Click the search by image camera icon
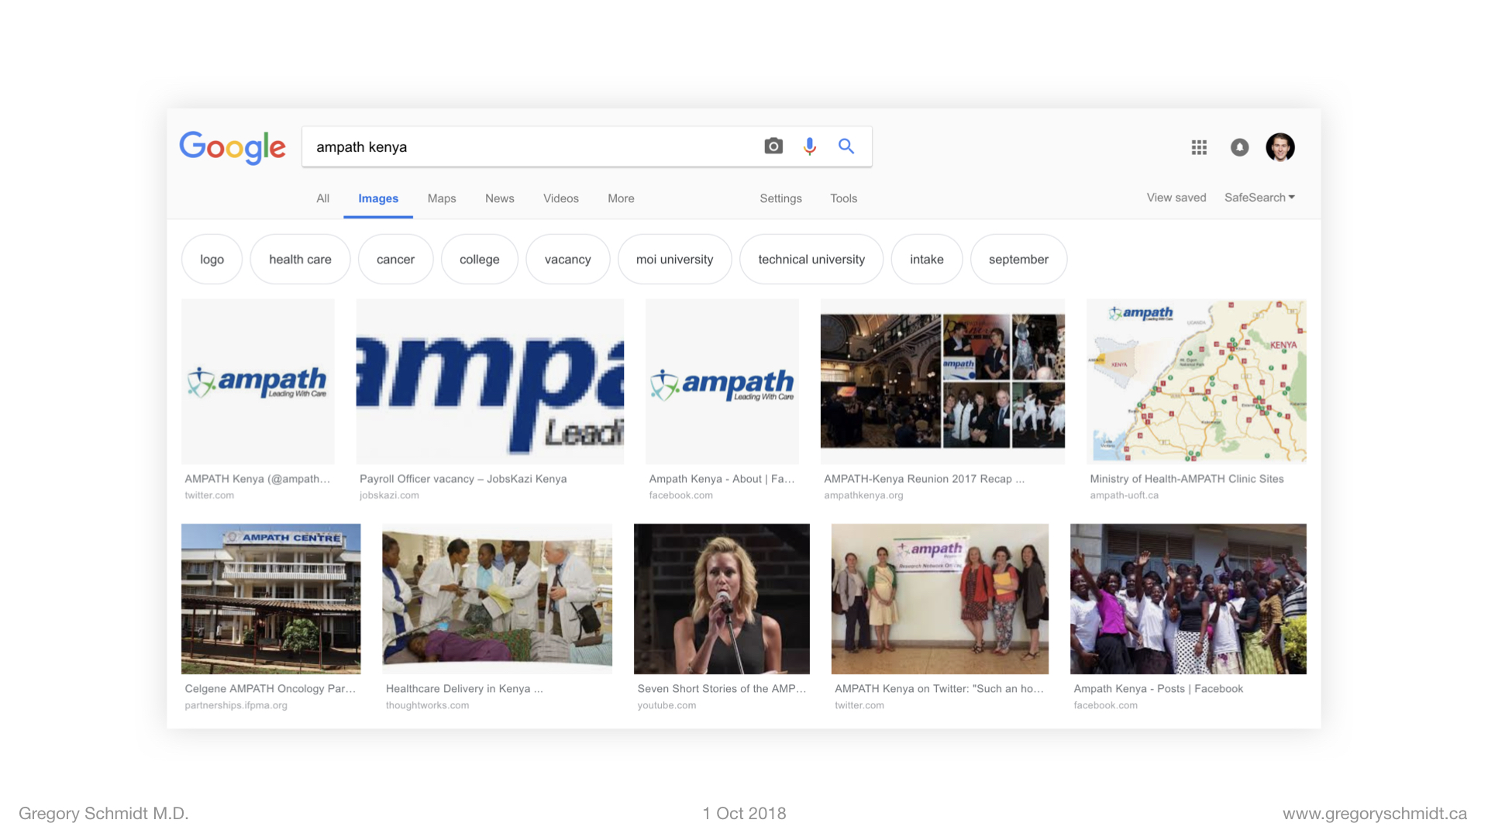1488x837 pixels. pyautogui.click(x=773, y=146)
